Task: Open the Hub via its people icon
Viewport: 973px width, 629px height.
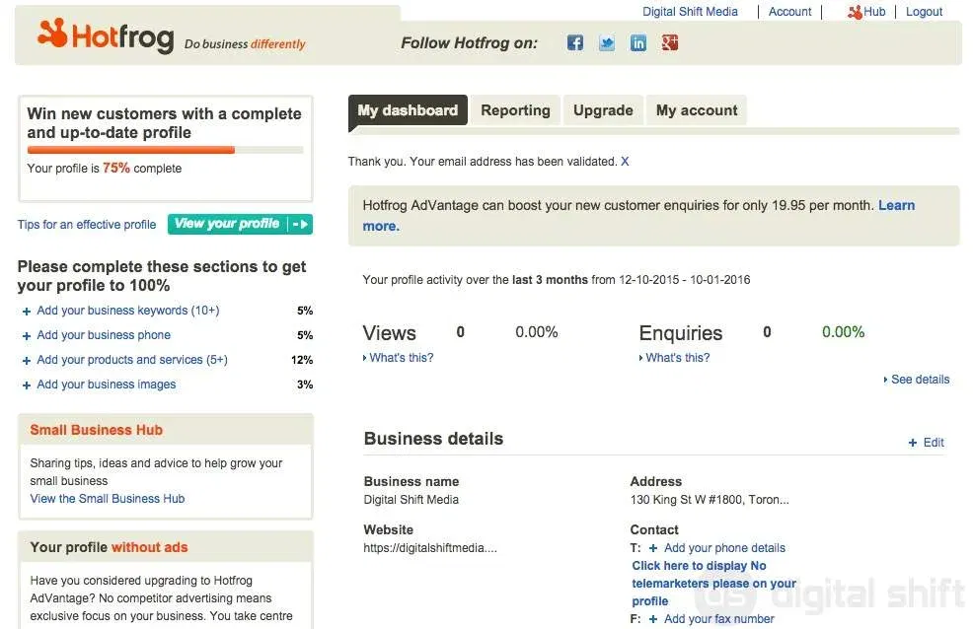Action: tap(855, 12)
